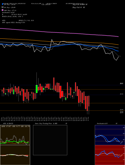Viewport: 125px width, 165px height.
Task: Click the 25.18 price axis label
Action: pos(121,94)
